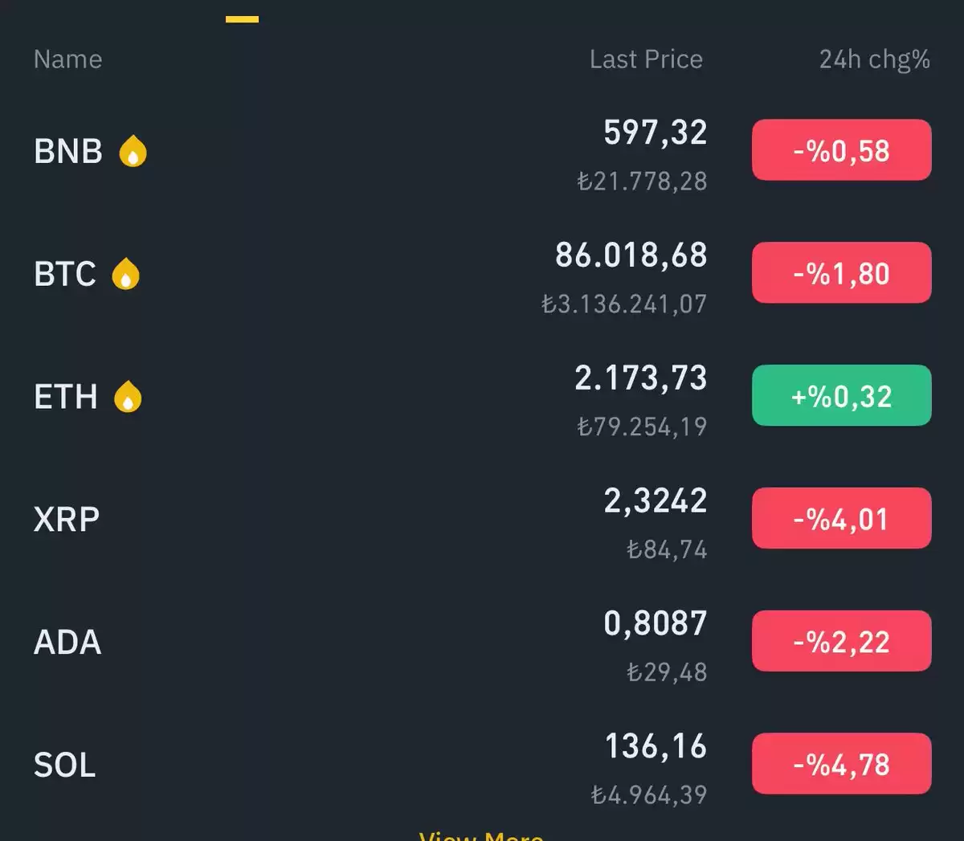
Task: Toggle BTC change badge showing -%1,80
Action: pos(841,273)
